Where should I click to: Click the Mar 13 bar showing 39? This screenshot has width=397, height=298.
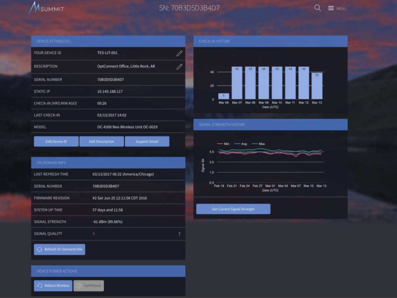(x=317, y=85)
